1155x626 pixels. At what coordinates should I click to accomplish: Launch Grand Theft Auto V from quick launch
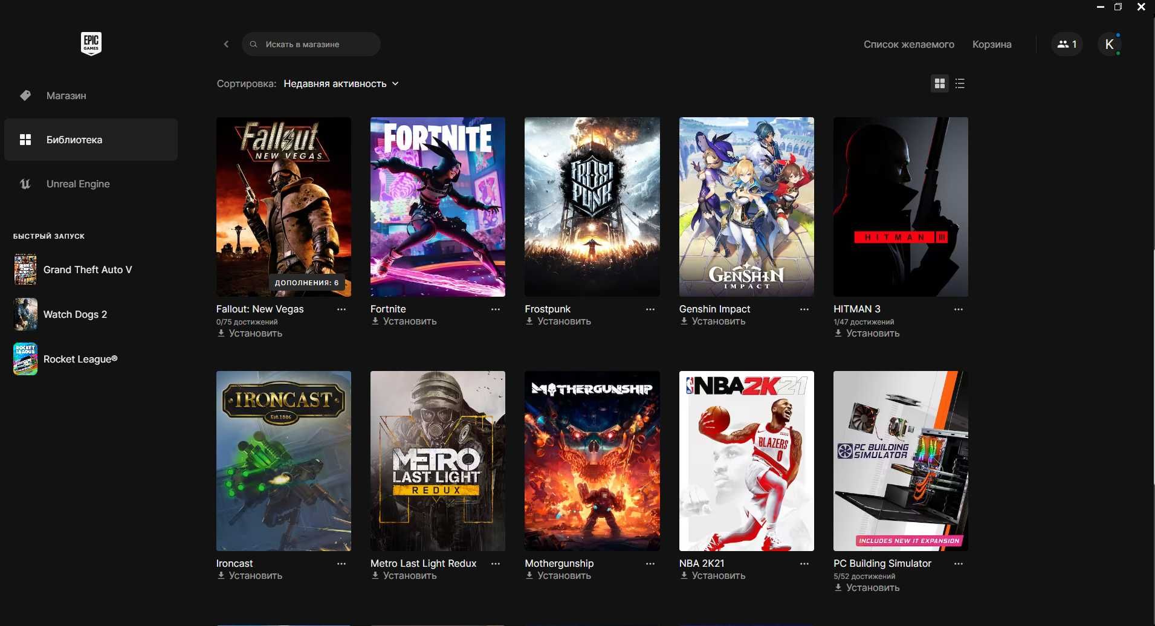coord(73,269)
